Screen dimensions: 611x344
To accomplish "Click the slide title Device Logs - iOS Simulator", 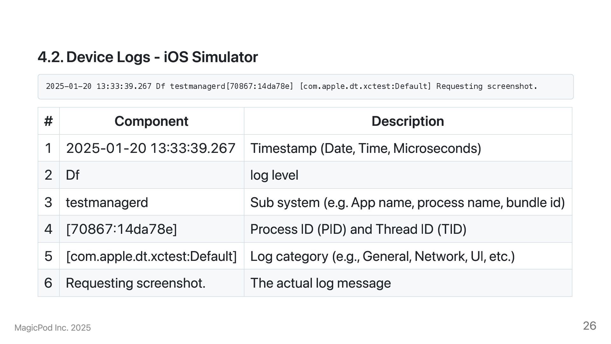I will [148, 57].
